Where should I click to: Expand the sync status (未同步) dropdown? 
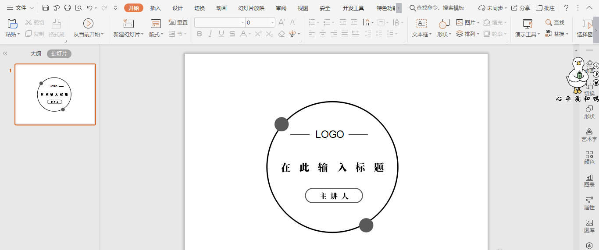[x=506, y=8]
